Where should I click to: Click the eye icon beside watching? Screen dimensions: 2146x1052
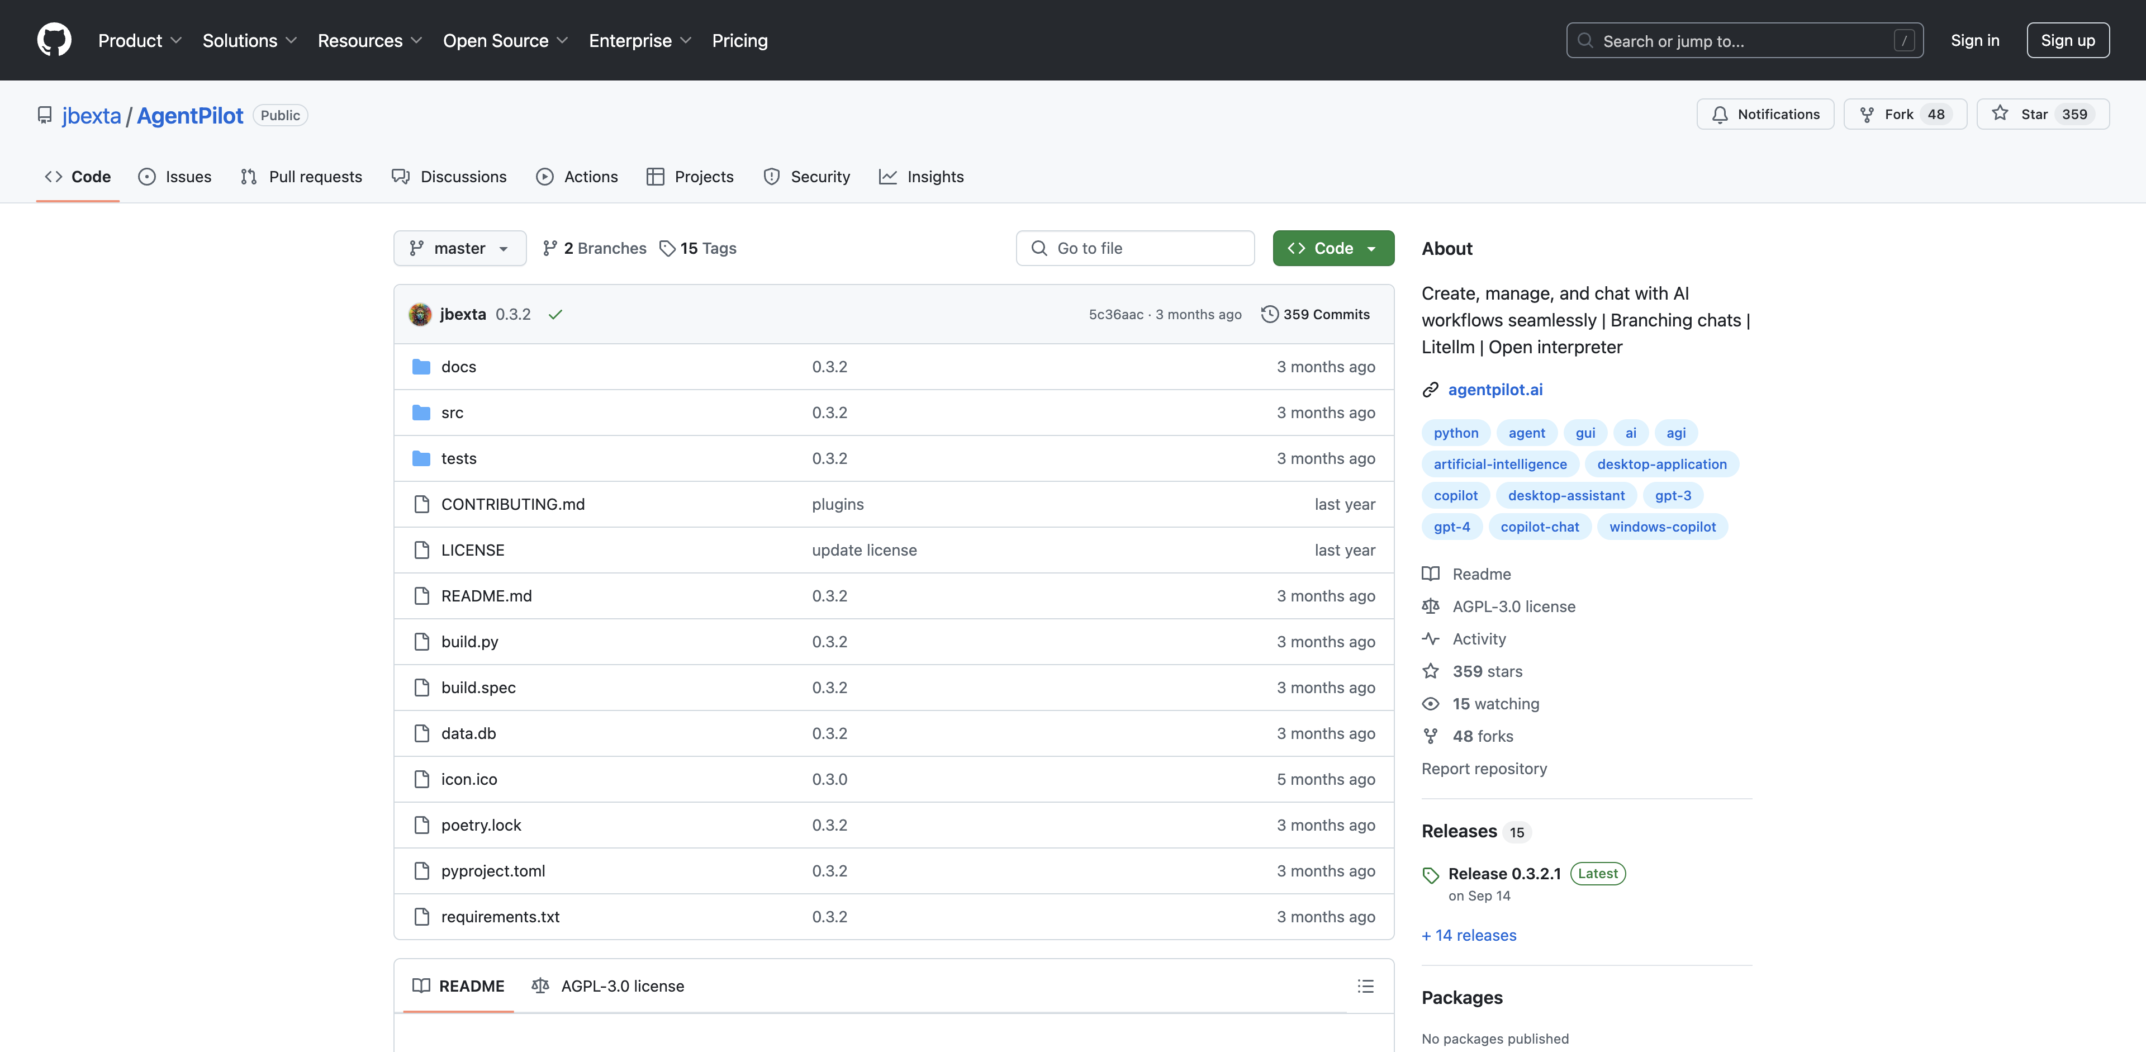[x=1431, y=704]
